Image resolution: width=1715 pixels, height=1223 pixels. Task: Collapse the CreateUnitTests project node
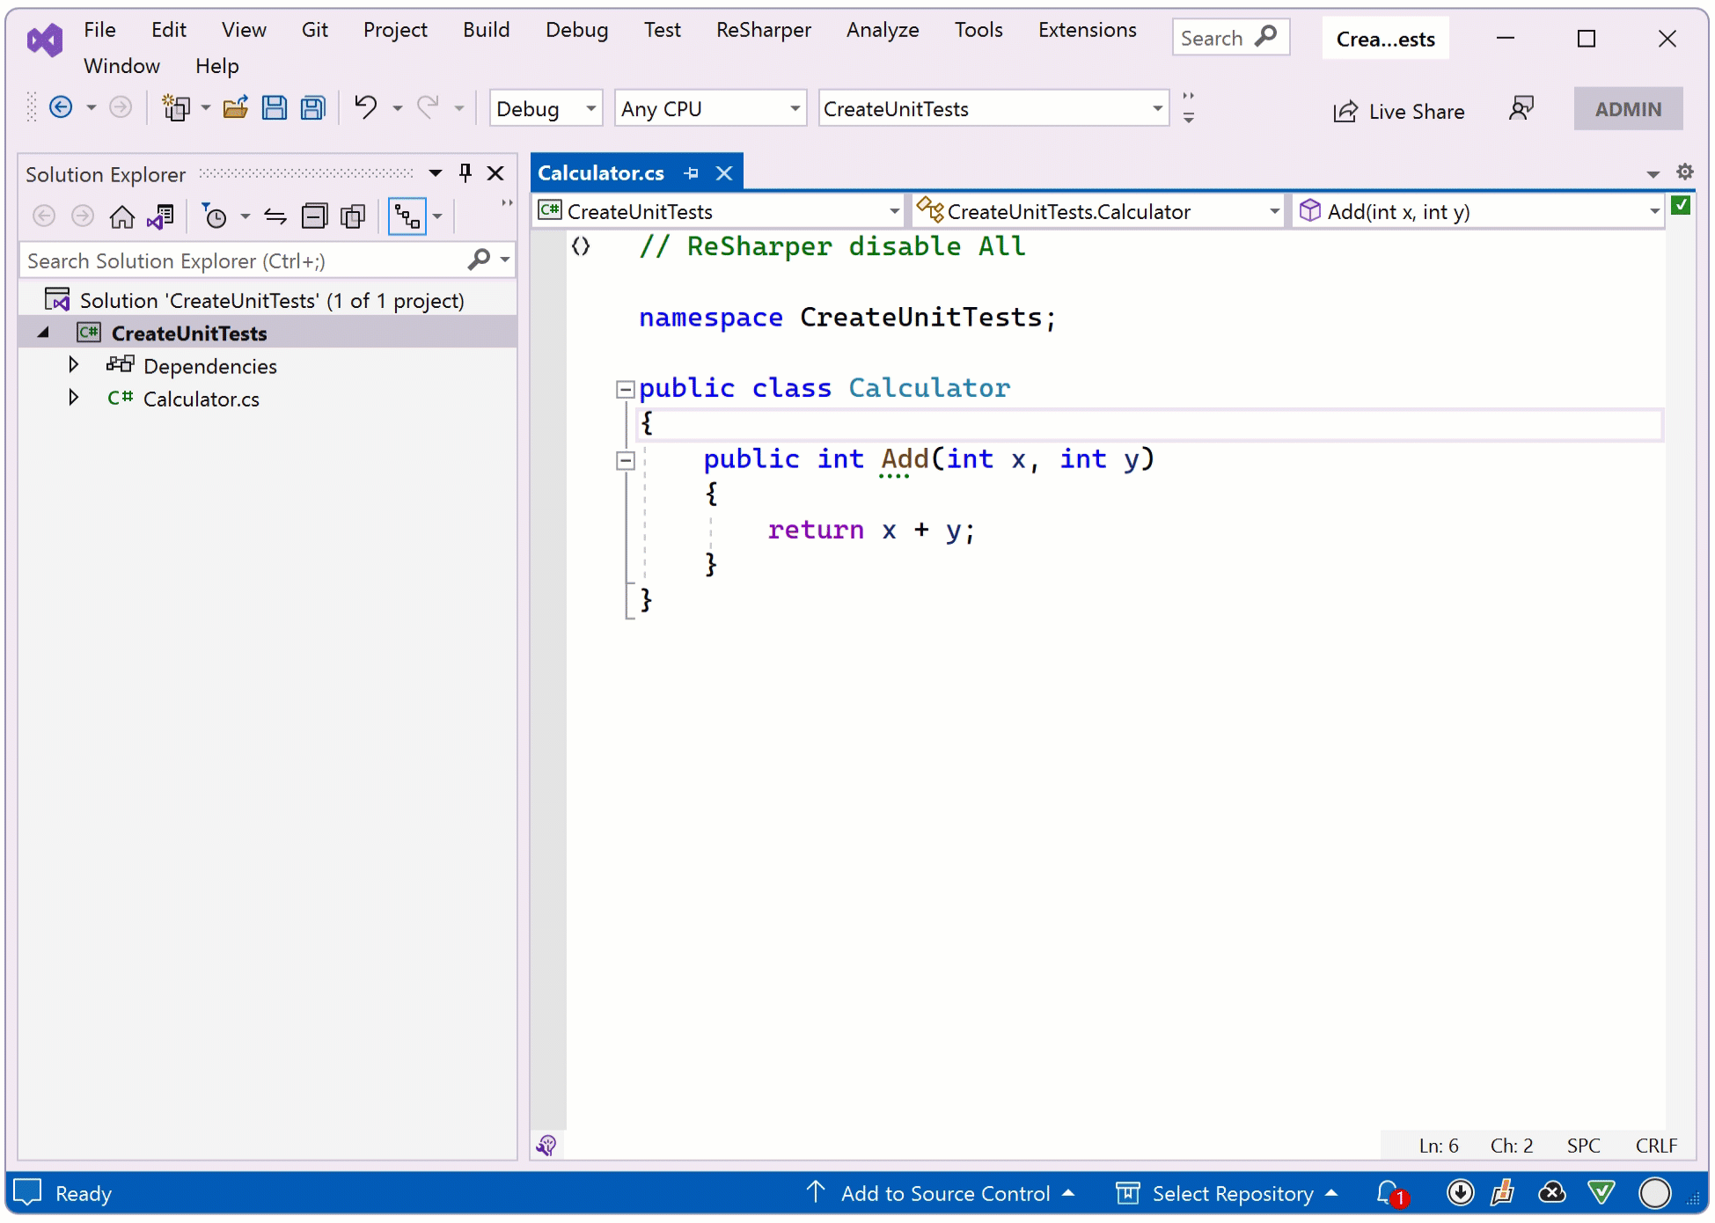point(43,333)
